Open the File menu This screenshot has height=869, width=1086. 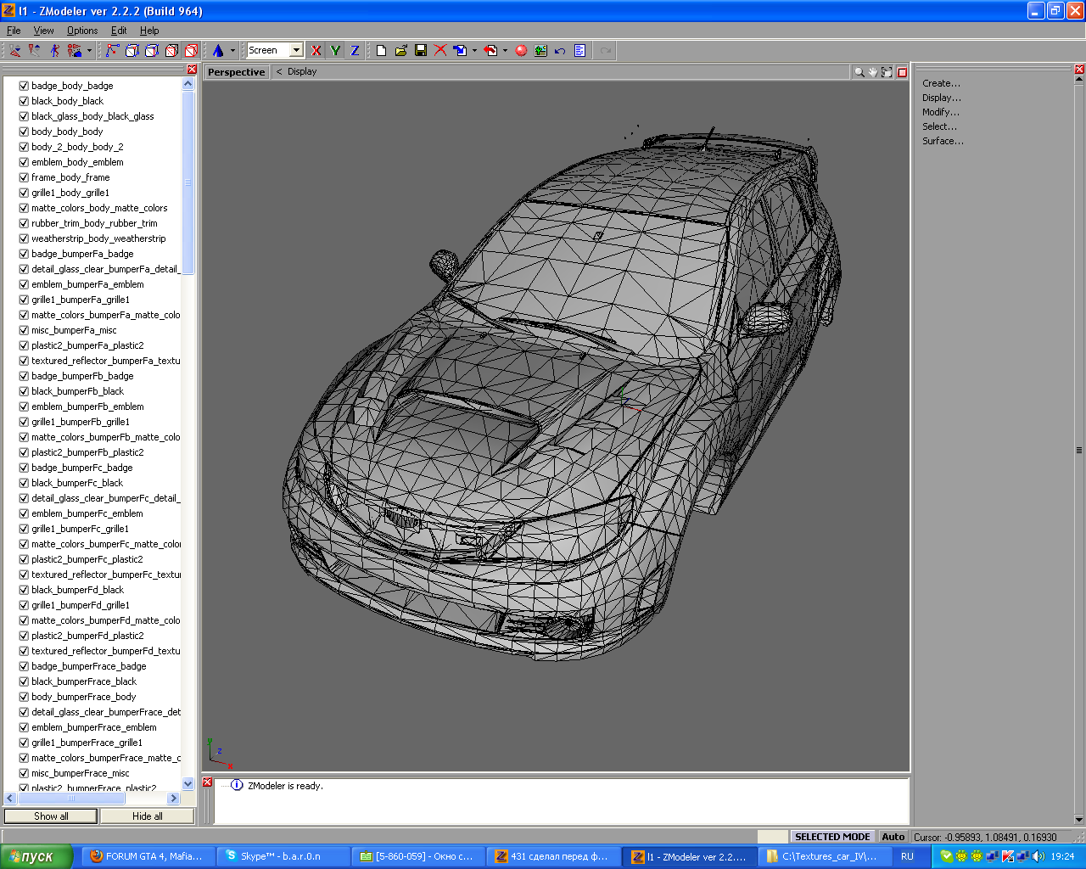(x=14, y=31)
